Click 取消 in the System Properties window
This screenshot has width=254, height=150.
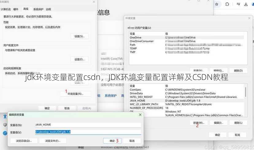(x=67, y=108)
